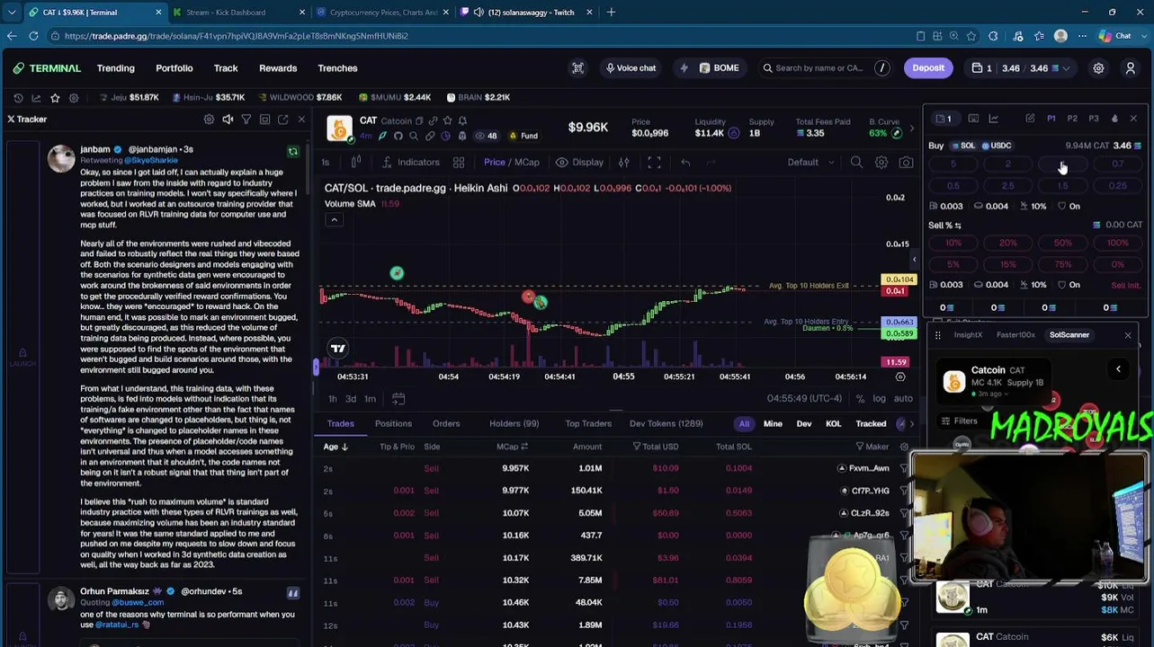The width and height of the screenshot is (1154, 647).
Task: Toggle the sell MEV protection On setting
Action: pyautogui.click(x=1069, y=284)
